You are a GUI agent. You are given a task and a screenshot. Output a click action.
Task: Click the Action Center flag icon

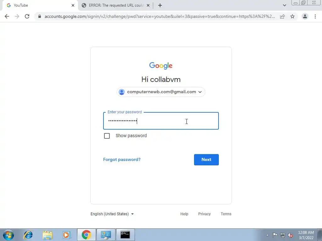coord(275,235)
